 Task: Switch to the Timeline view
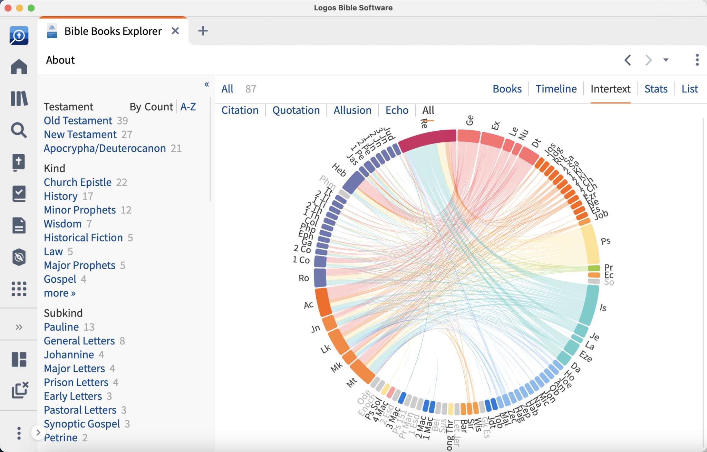point(556,89)
